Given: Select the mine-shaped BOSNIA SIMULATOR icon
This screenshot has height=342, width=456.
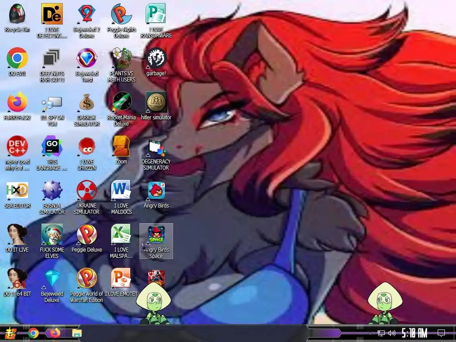Looking at the screenshot, I should click(52, 190).
